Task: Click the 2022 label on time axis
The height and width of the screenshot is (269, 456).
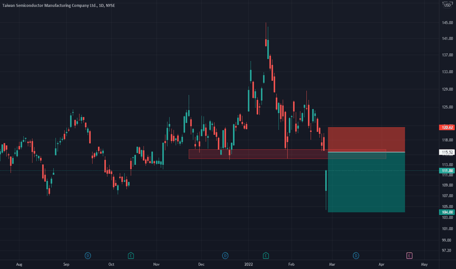Action: pos(249,264)
